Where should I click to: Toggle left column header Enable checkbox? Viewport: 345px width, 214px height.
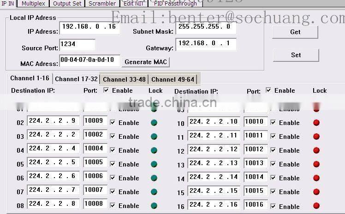click(x=106, y=90)
